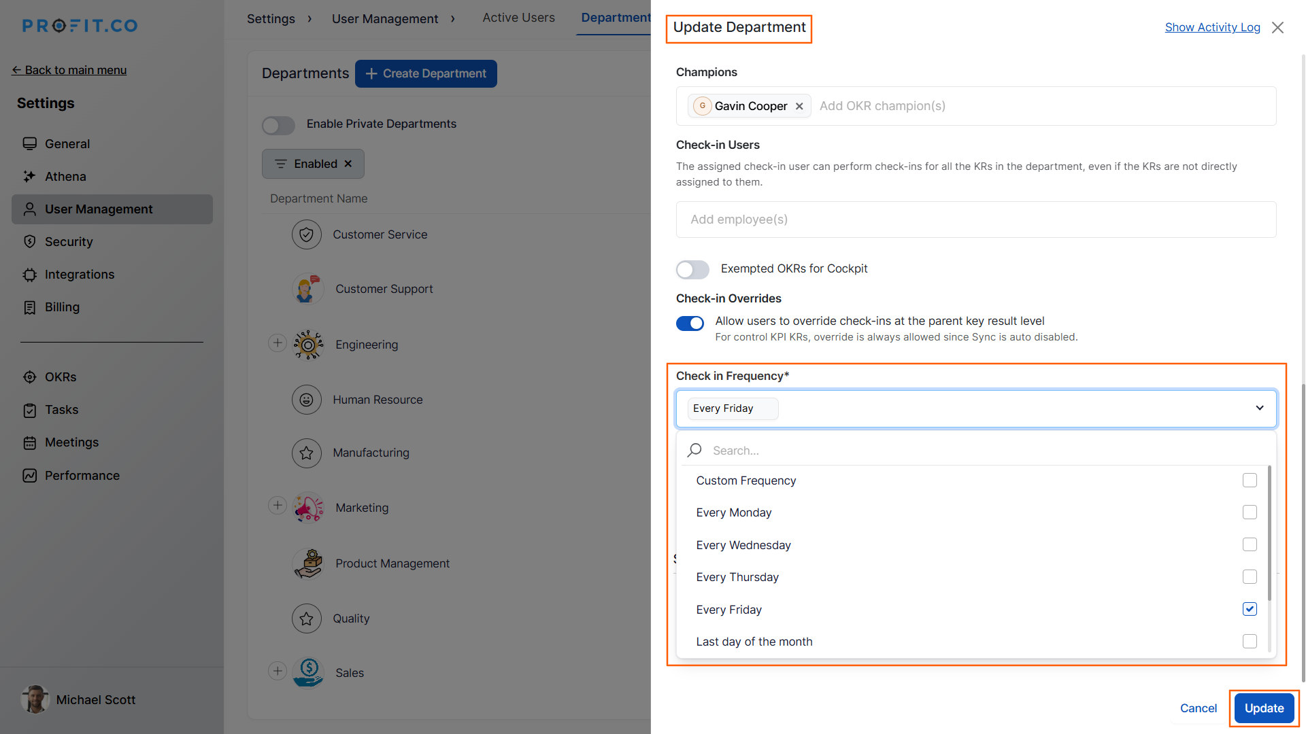Check the Every Monday checkbox

click(x=1250, y=512)
